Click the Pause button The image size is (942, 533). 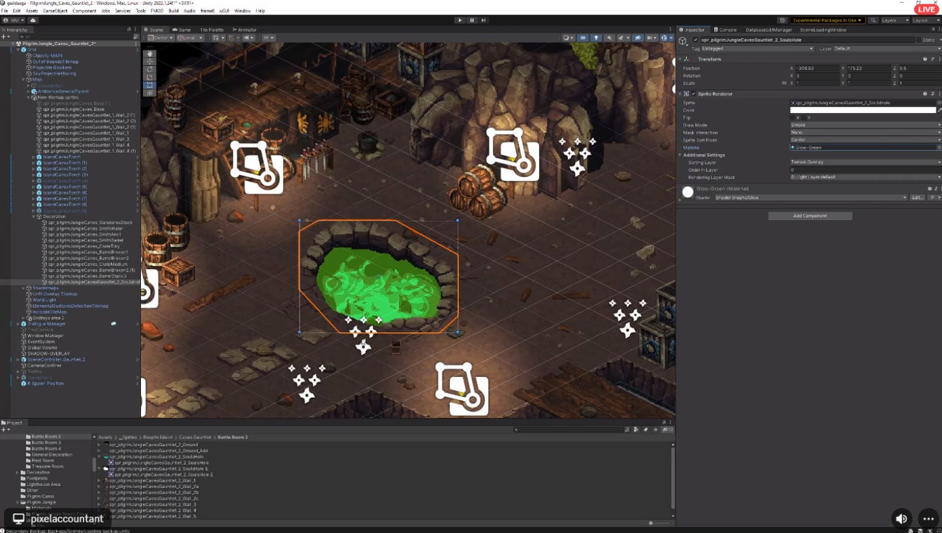pyautogui.click(x=472, y=20)
